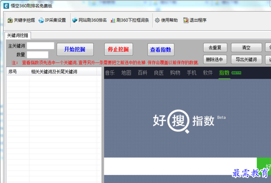This screenshot has width=271, height=183.
Task: Click the 查看指数 button
Action: click(161, 50)
